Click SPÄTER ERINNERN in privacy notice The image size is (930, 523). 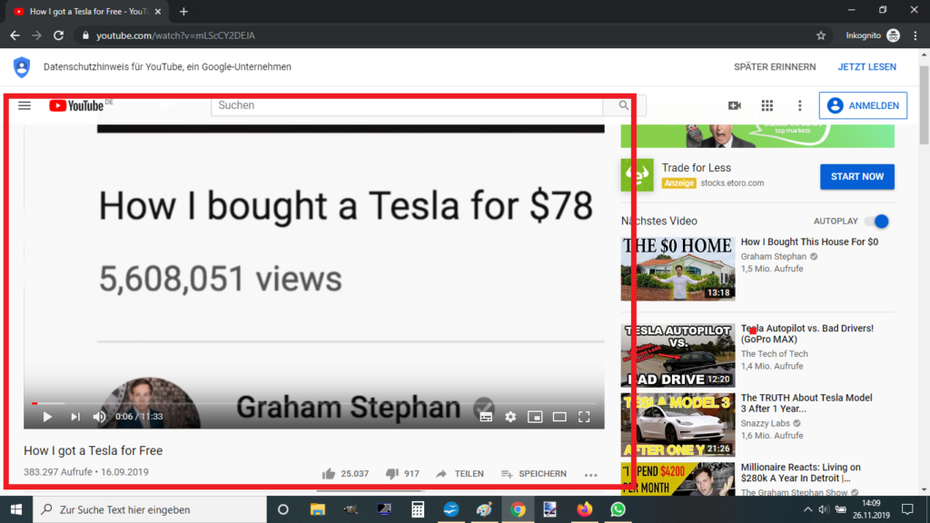(775, 67)
